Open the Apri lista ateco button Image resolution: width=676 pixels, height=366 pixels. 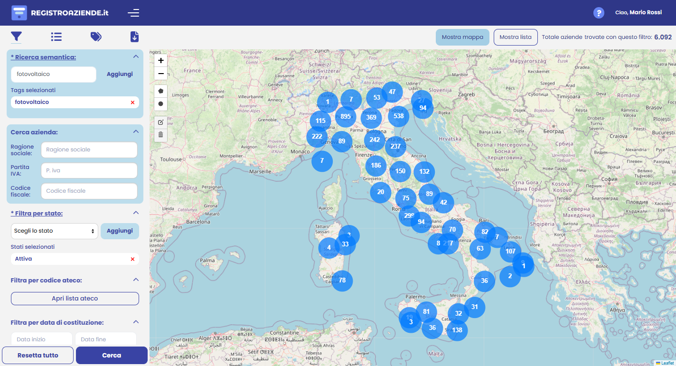tap(75, 299)
